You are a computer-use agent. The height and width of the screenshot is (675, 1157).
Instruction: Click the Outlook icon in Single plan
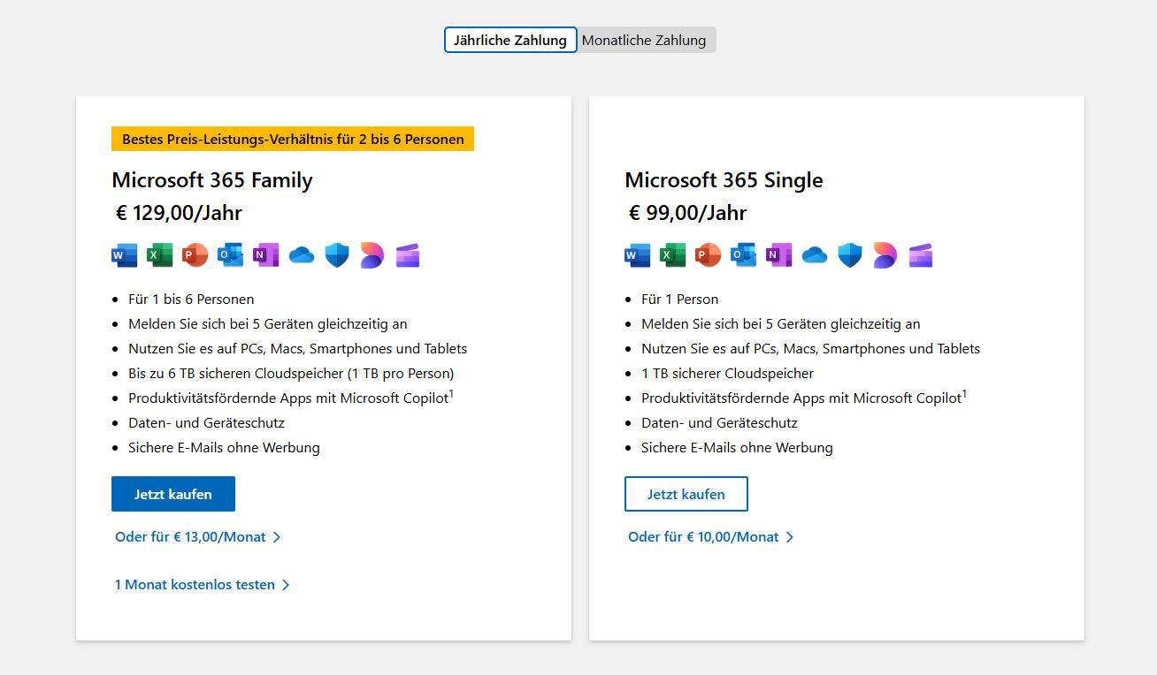(743, 255)
